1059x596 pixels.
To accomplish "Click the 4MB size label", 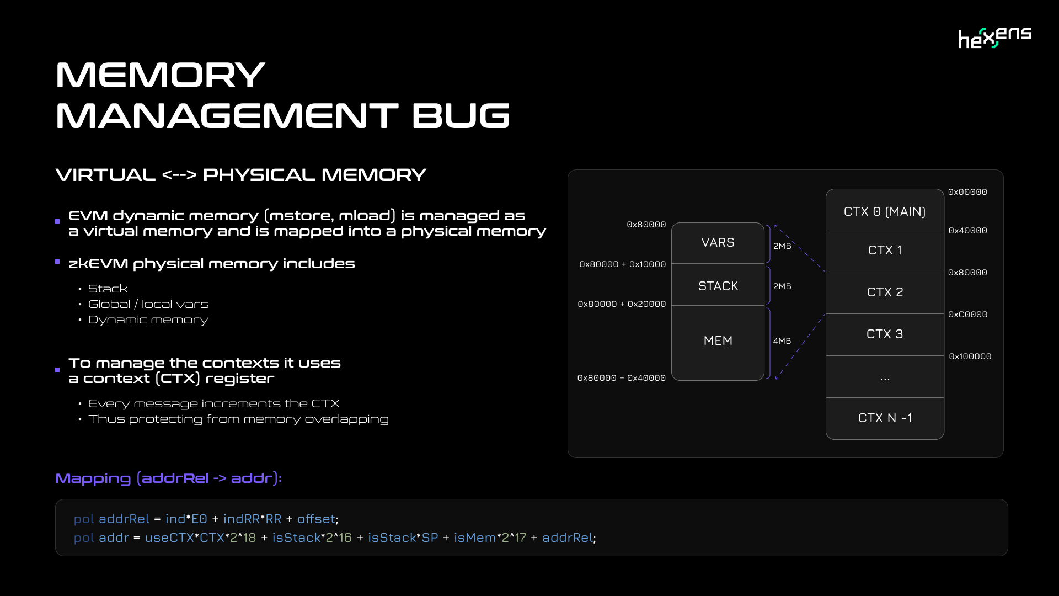I will click(782, 341).
